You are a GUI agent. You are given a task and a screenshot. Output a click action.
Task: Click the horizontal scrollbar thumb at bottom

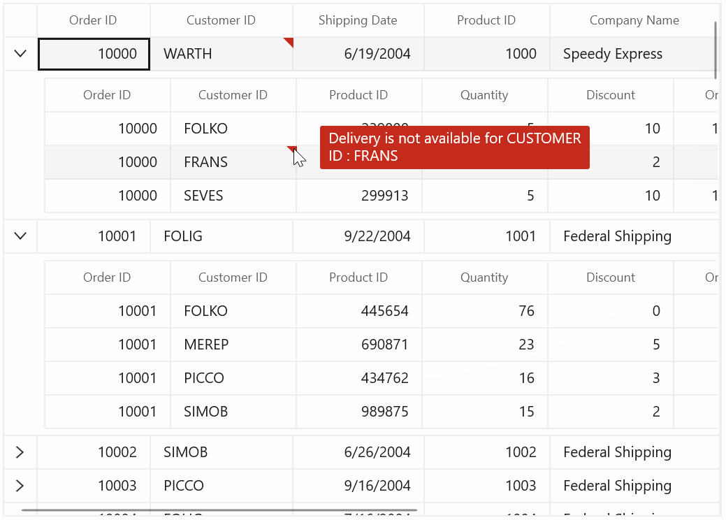point(219,510)
